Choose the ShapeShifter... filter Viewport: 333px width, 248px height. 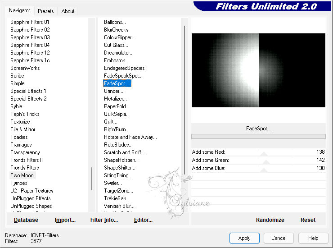pyautogui.click(x=120, y=168)
